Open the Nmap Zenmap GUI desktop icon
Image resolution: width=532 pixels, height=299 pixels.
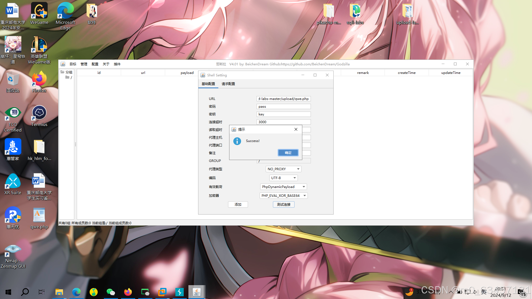pyautogui.click(x=13, y=256)
